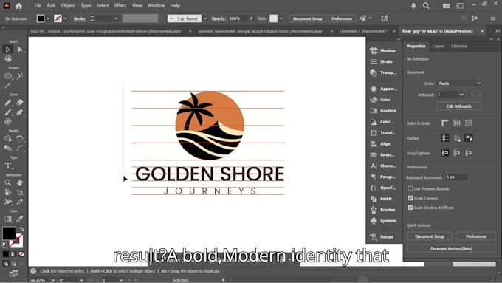Click Quick Actions Preferences button

[476, 236]
